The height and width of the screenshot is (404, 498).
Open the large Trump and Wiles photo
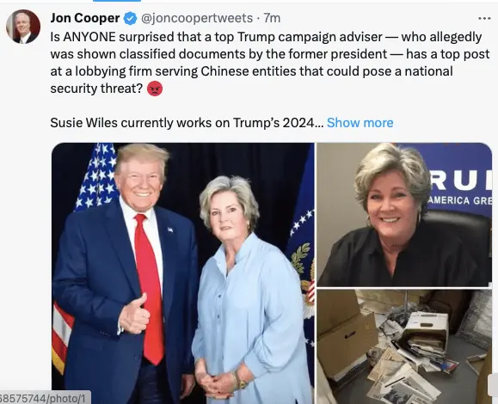click(x=183, y=273)
